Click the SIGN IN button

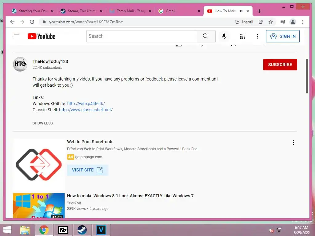click(283, 36)
